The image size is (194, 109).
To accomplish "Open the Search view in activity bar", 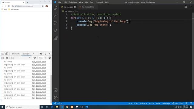I will [56, 15].
